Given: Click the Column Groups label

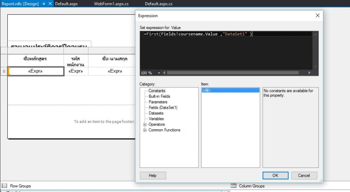Looking at the screenshot, I should point(252,186).
